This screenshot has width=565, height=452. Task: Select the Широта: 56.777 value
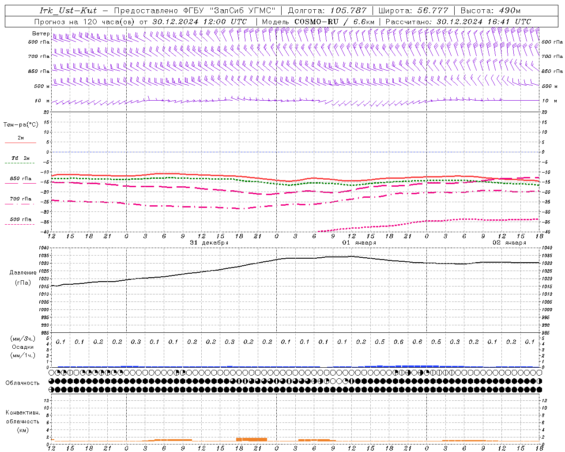(x=414, y=11)
